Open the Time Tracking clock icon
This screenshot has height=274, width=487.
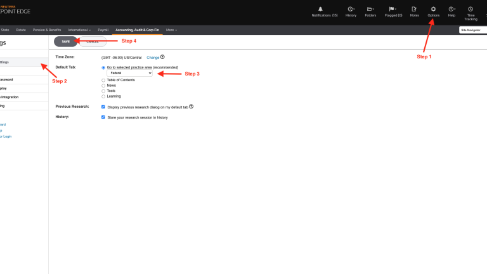[x=471, y=9]
